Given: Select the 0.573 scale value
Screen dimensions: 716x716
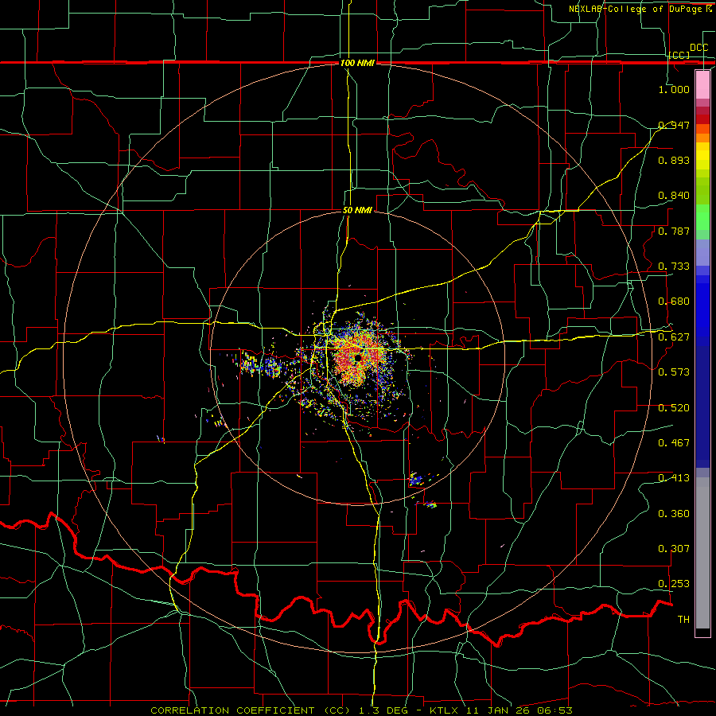Looking at the screenshot, I should 674,372.
